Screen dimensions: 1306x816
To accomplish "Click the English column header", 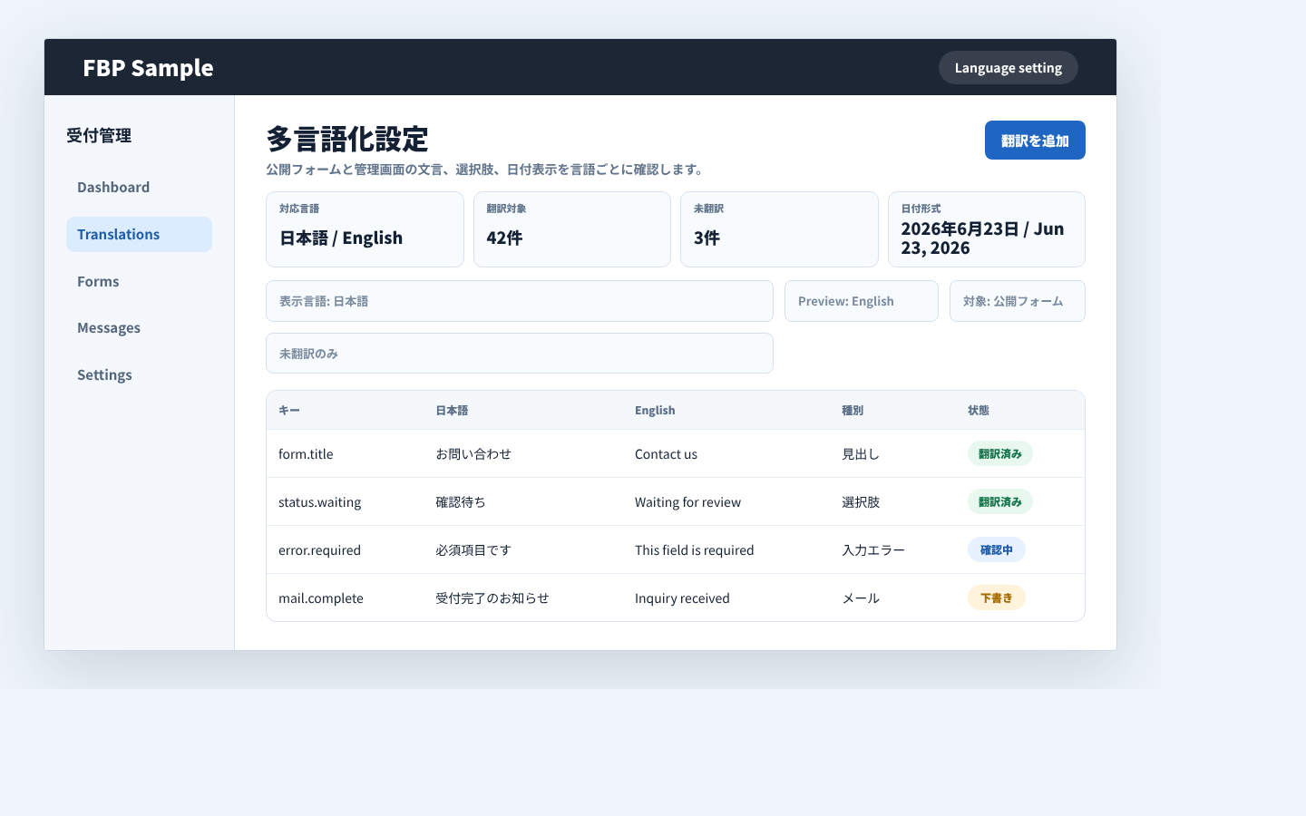I will [655, 411].
